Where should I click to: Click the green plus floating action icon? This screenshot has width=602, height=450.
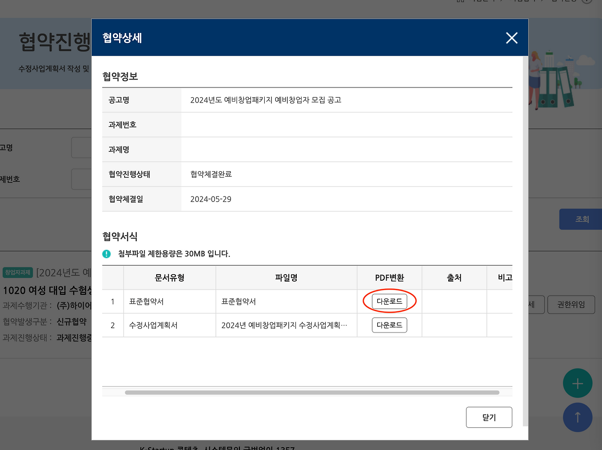click(x=578, y=383)
